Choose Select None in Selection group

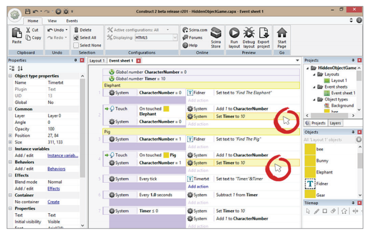click(87, 45)
